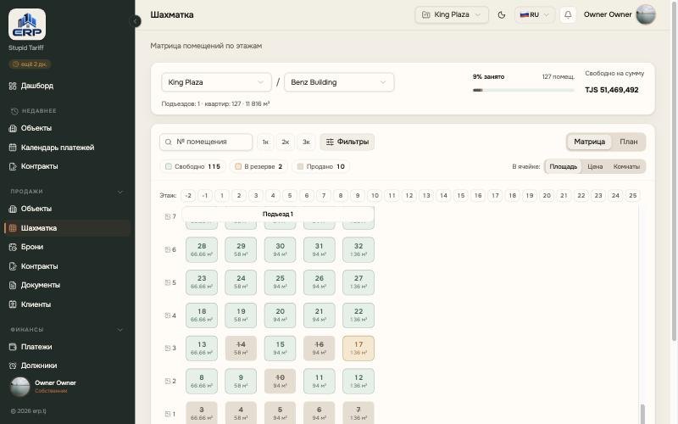Open the Owner Owner menu in the sidebar footer
678x424 pixels.
pyautogui.click(x=67, y=387)
